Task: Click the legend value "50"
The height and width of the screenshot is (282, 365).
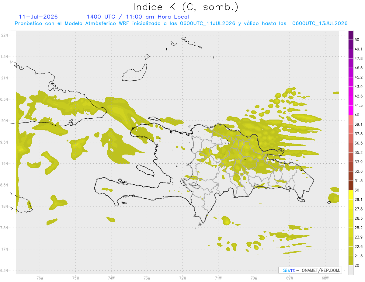Action: pyautogui.click(x=358, y=40)
